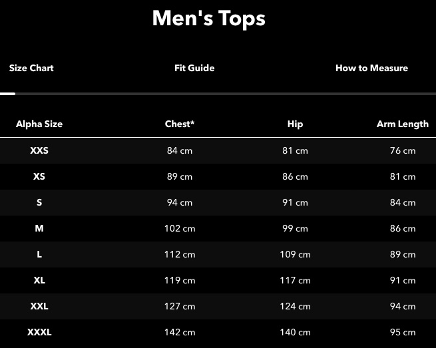Click the 140 cm hip value
This screenshot has height=348, width=436.
tap(295, 332)
